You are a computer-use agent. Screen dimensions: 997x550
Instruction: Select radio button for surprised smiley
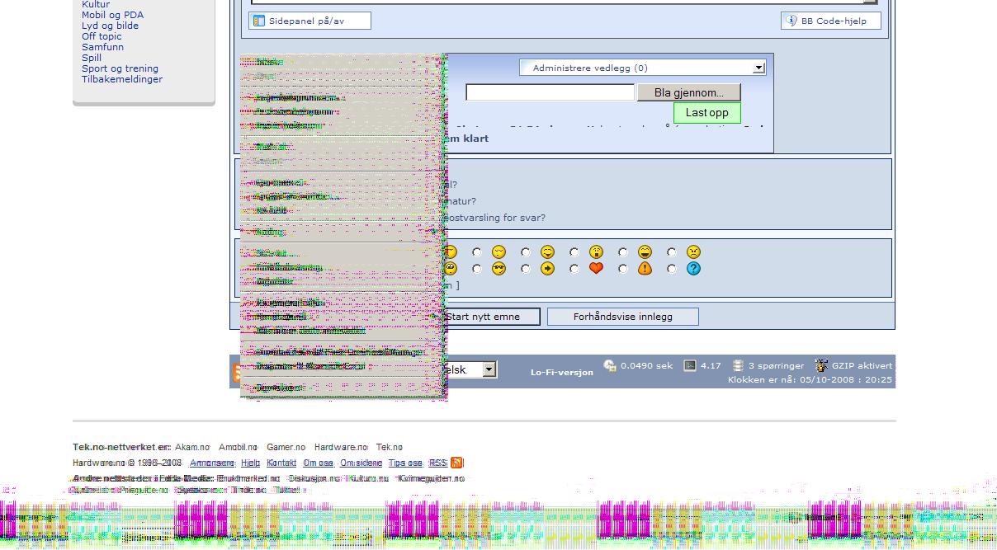pos(574,252)
